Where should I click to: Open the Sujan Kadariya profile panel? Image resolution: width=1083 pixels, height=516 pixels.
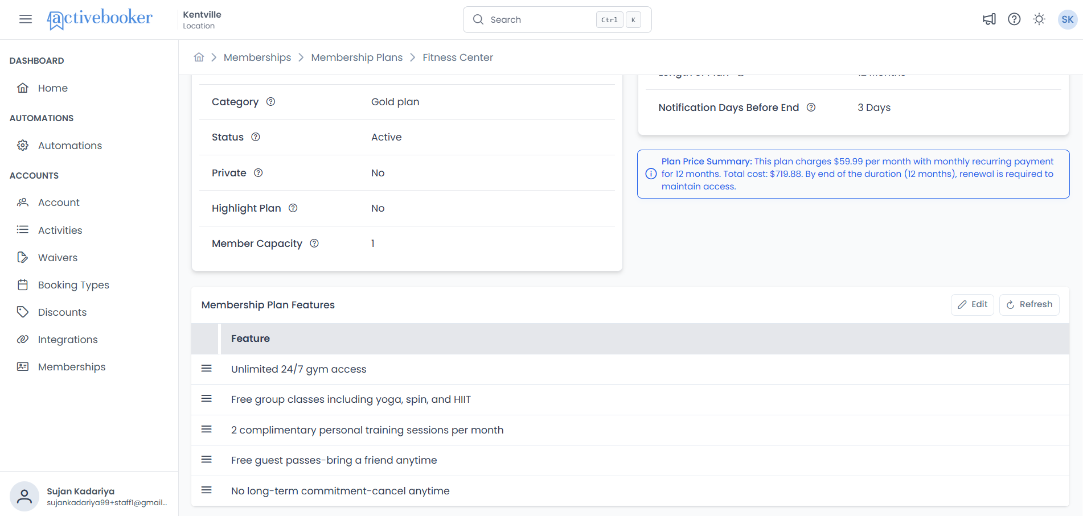coord(89,496)
